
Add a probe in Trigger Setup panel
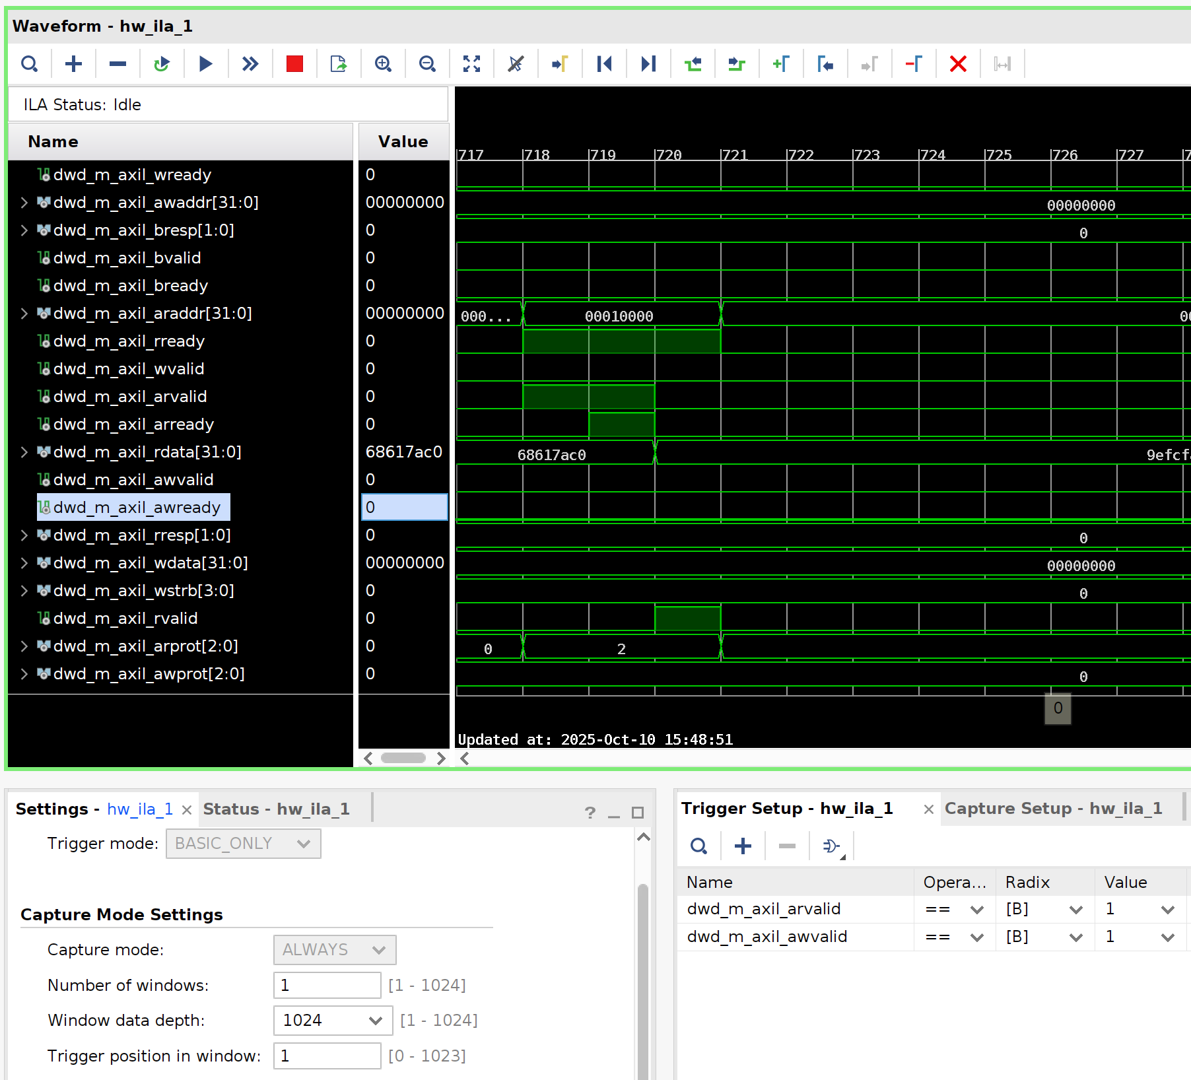tap(743, 846)
